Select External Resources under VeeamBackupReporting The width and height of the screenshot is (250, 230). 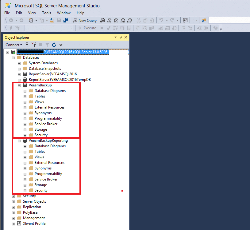click(50, 163)
